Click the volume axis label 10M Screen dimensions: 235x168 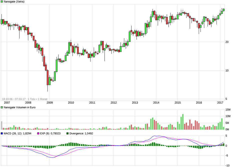point(228,116)
